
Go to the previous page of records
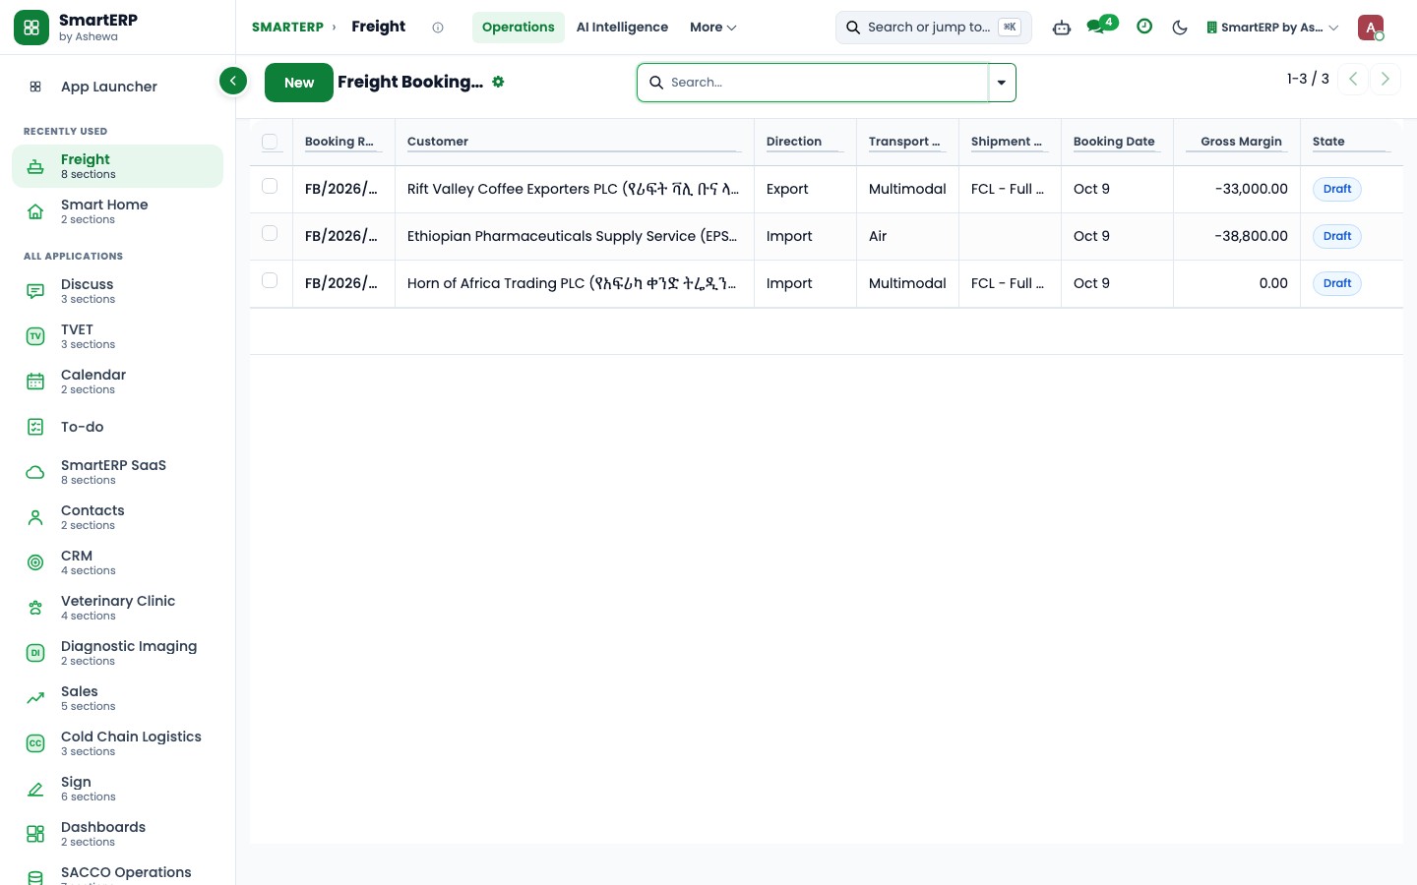(1353, 79)
